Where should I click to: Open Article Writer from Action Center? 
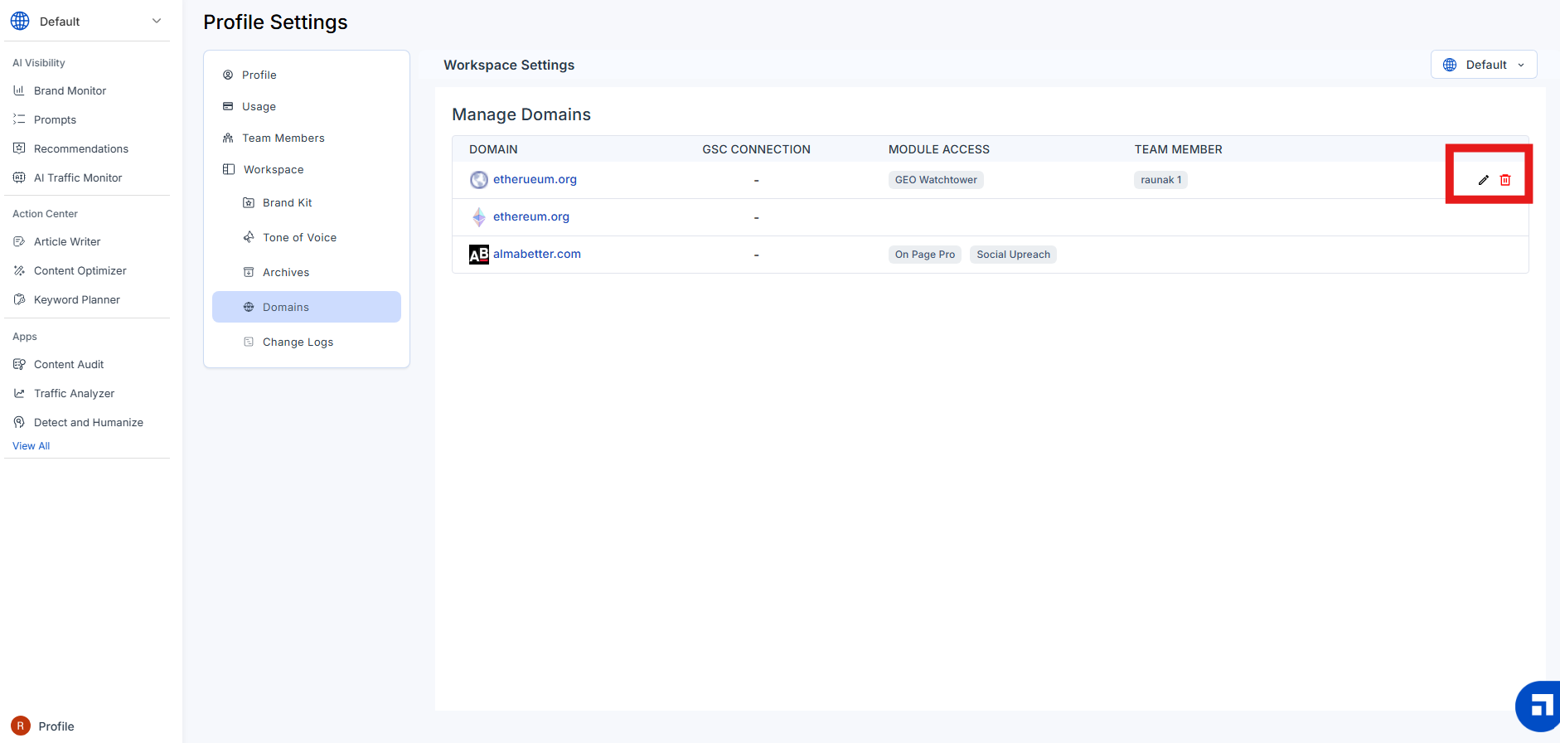(67, 241)
